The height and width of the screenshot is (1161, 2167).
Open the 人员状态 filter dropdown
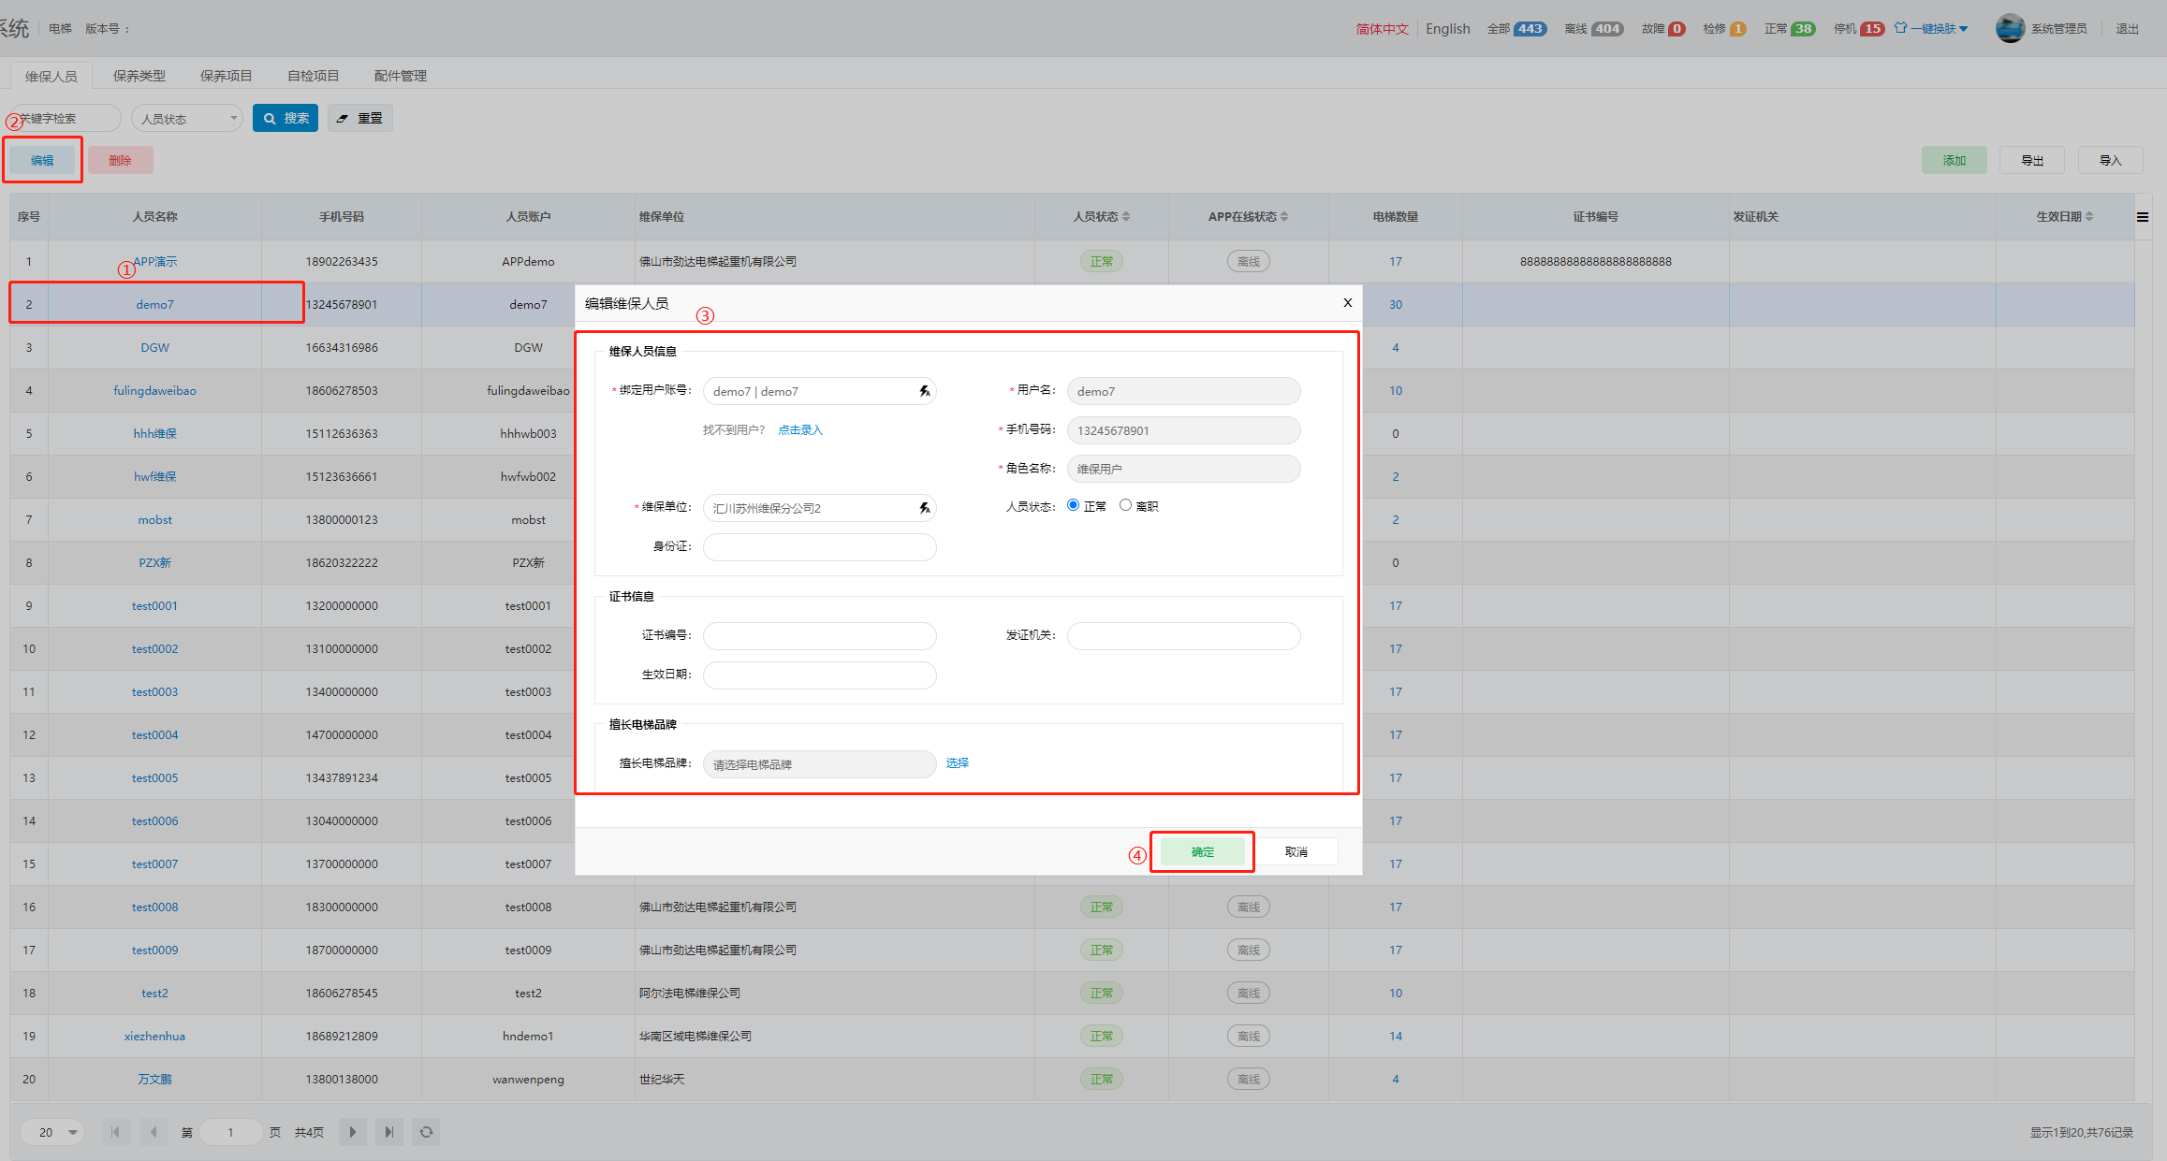tap(187, 119)
